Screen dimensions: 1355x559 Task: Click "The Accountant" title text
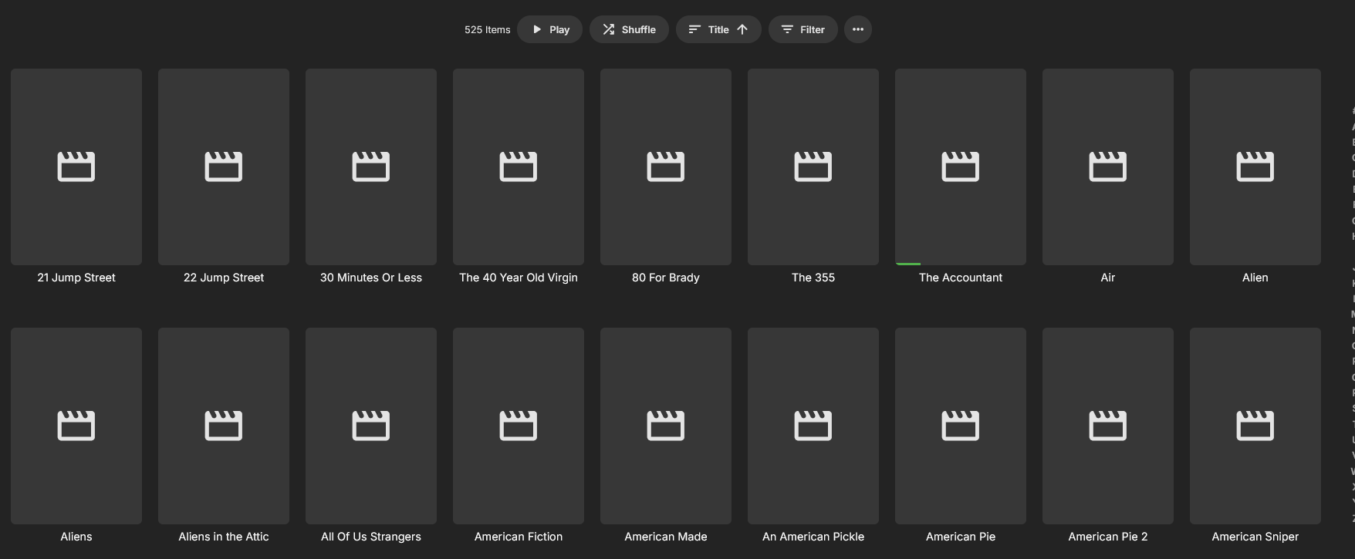click(961, 278)
